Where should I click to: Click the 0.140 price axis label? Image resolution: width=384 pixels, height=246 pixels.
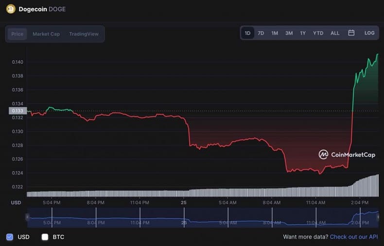[x=17, y=62]
